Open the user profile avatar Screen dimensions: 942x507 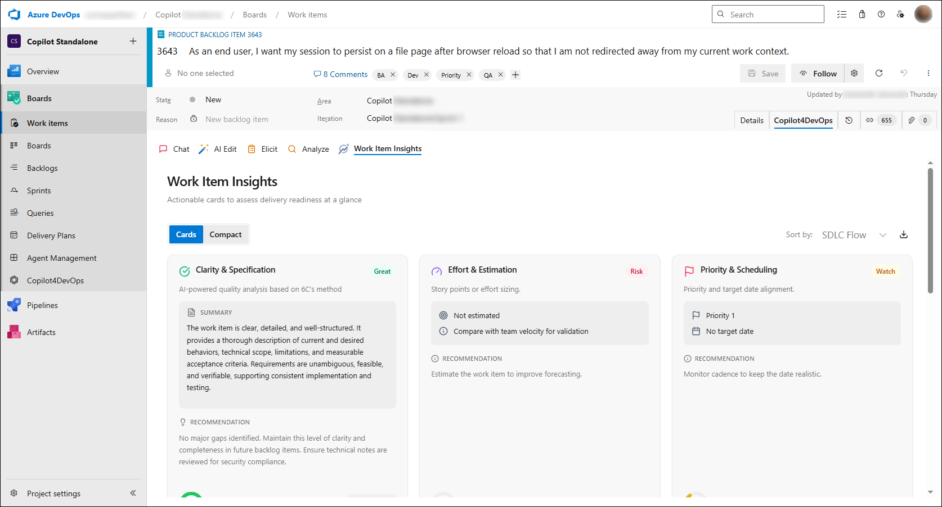pyautogui.click(x=923, y=14)
